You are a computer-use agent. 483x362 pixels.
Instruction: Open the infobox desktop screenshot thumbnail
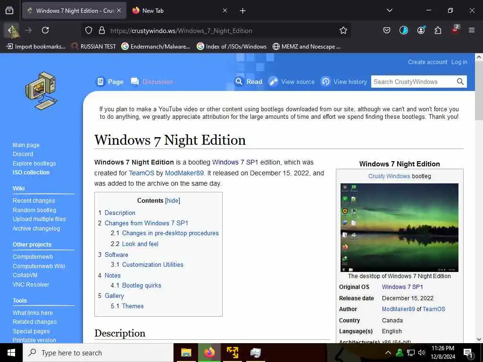(x=399, y=228)
